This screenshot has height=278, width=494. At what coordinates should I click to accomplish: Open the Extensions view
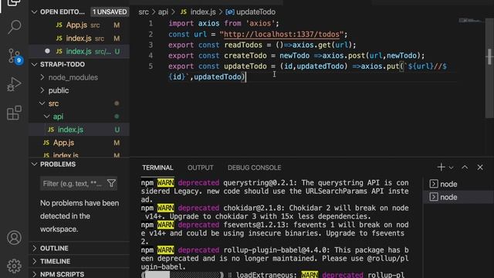point(14,113)
